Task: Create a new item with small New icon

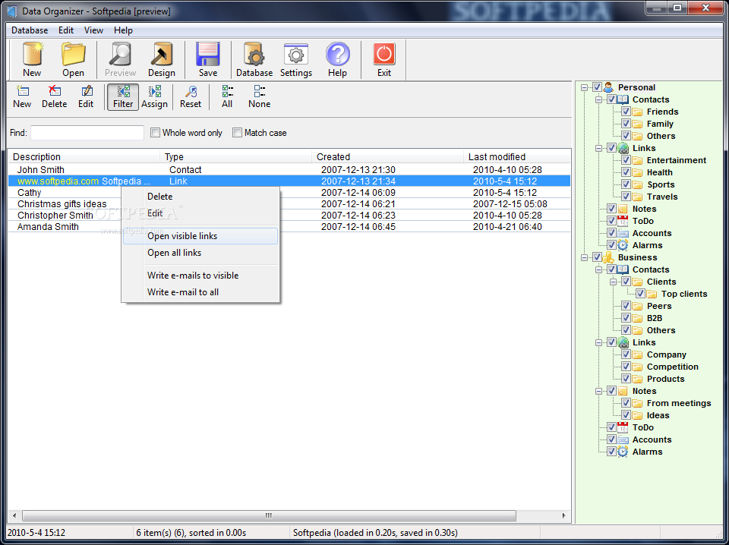Action: [x=22, y=96]
